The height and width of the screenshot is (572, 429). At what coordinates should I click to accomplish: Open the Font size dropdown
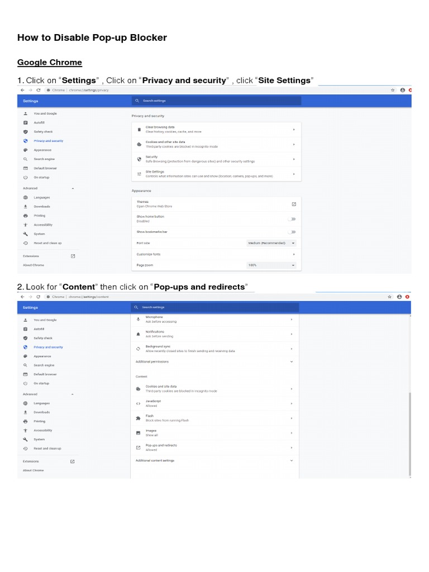[x=271, y=243]
